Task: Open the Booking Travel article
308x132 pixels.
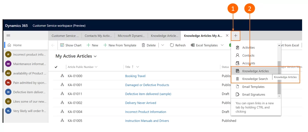Action: (x=135, y=76)
